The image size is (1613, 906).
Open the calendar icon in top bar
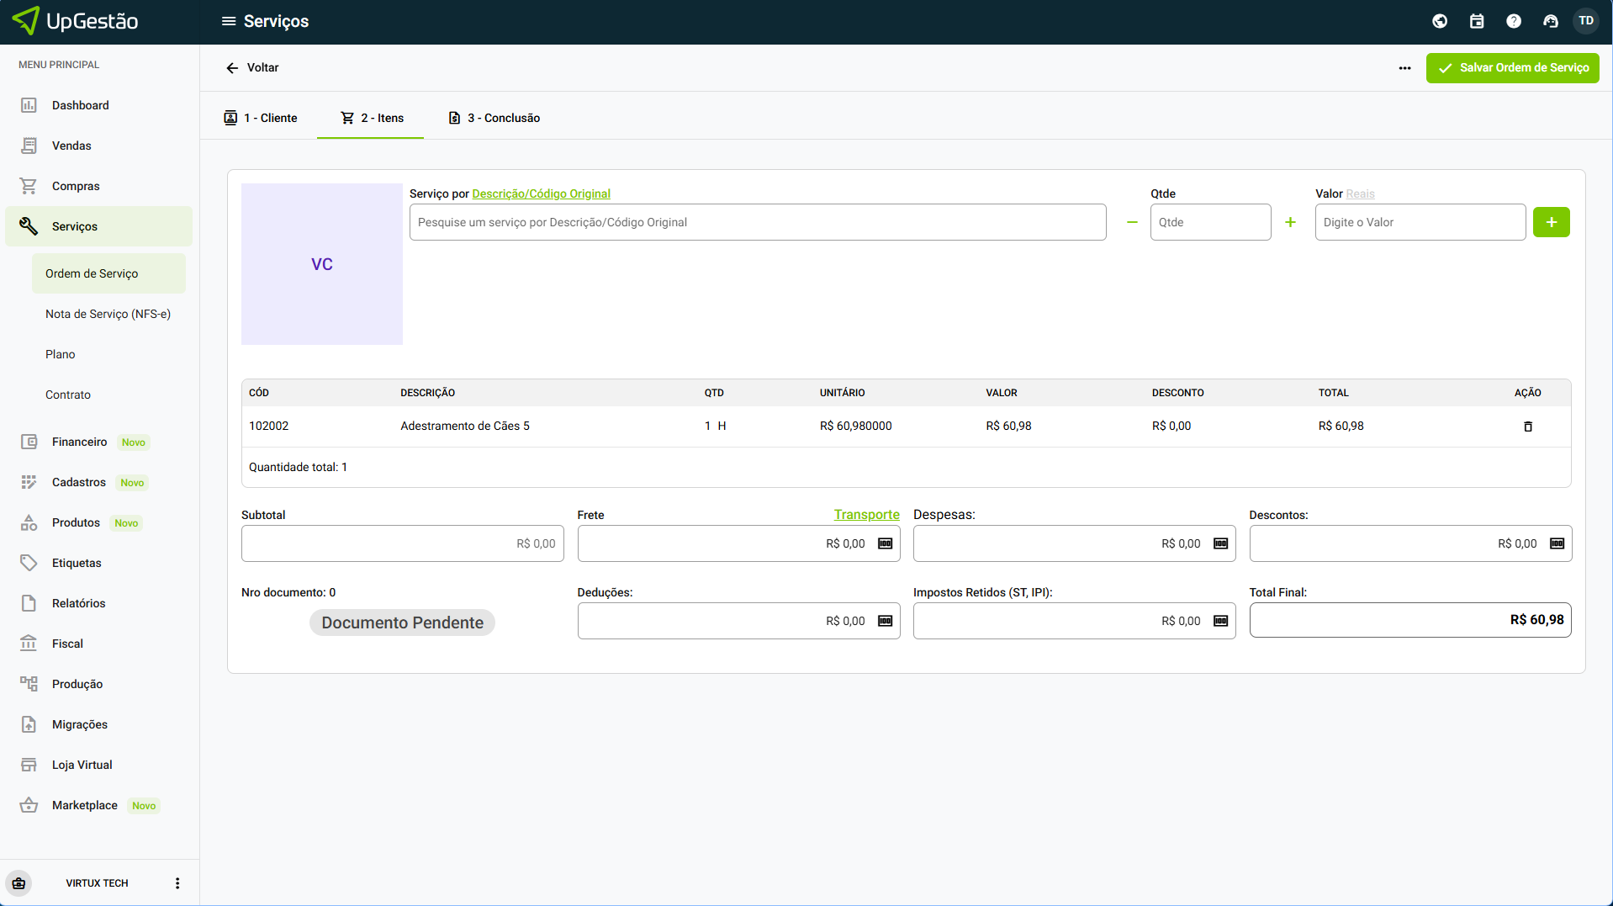coord(1476,21)
